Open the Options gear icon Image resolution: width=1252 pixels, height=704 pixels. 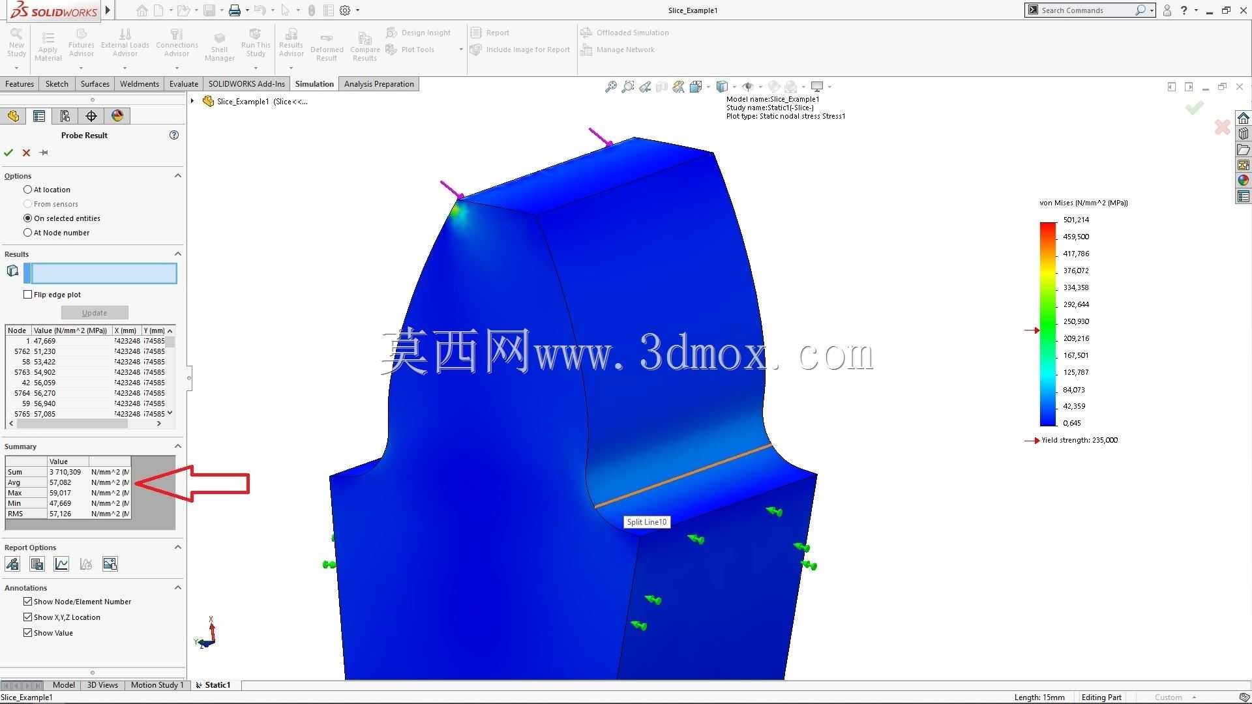coord(346,10)
